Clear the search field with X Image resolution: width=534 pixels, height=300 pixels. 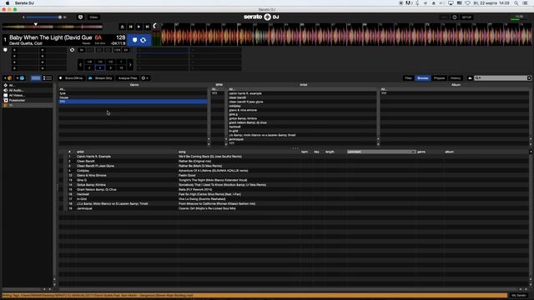tap(529, 78)
